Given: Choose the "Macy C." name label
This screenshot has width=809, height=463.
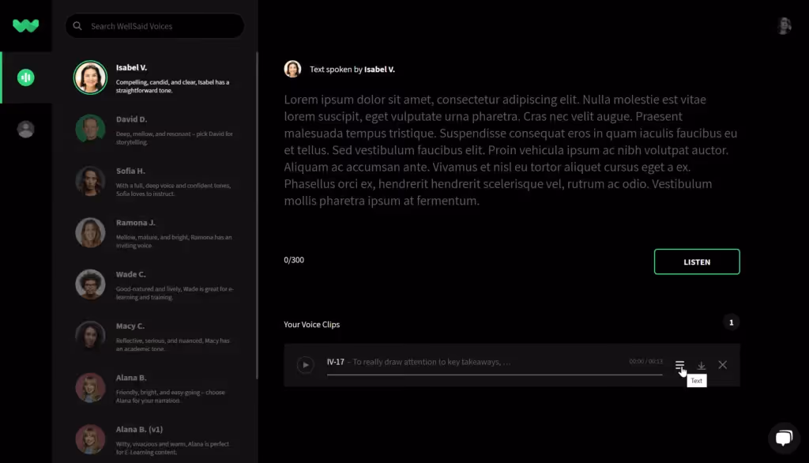Looking at the screenshot, I should 130,326.
